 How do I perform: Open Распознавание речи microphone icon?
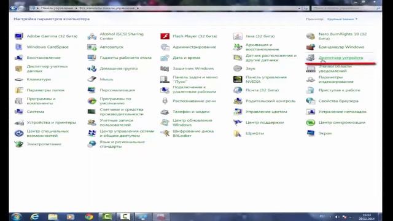165,101
